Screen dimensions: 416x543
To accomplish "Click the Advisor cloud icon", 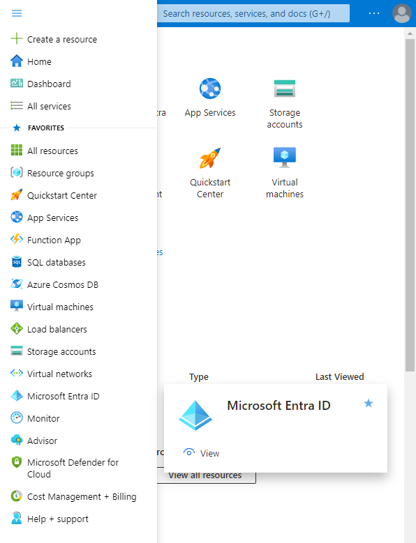I will click(x=17, y=440).
